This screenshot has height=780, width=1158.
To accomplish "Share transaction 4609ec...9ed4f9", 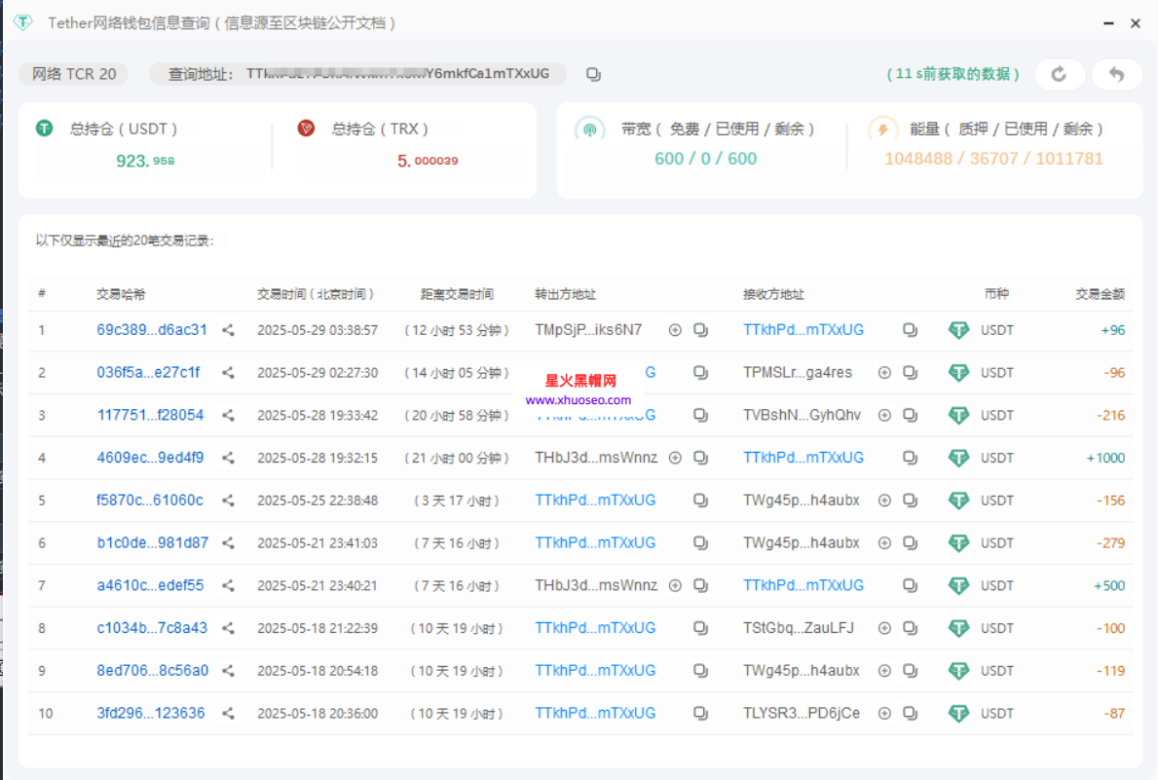I will point(228,458).
